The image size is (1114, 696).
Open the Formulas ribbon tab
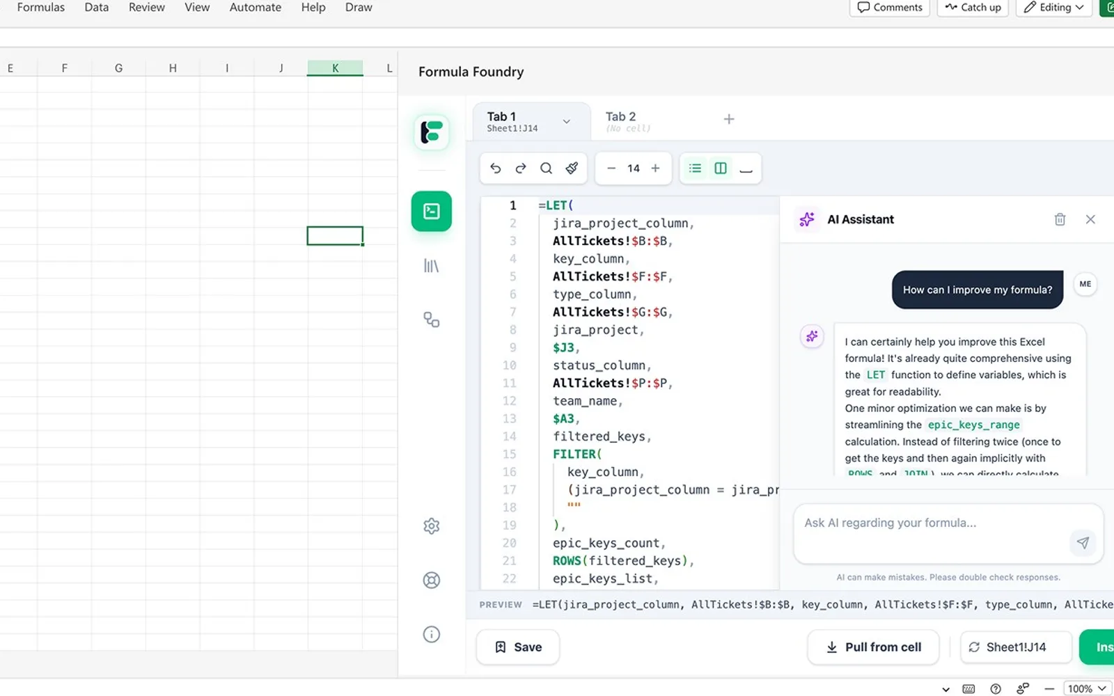41,8
